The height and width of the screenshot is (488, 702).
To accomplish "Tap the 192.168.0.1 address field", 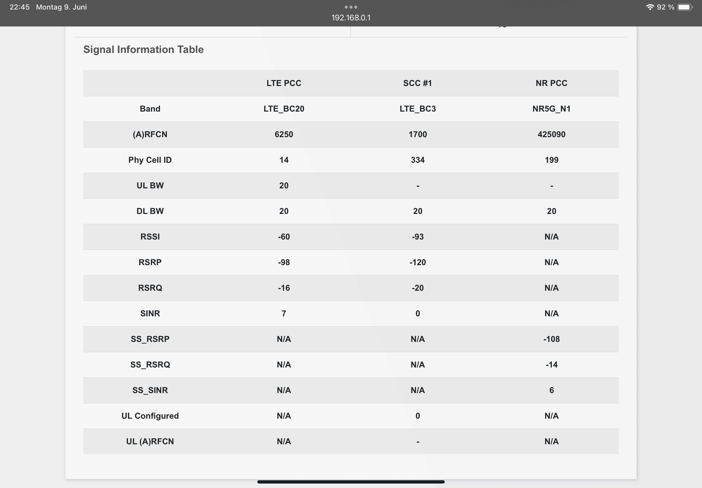I will [351, 18].
